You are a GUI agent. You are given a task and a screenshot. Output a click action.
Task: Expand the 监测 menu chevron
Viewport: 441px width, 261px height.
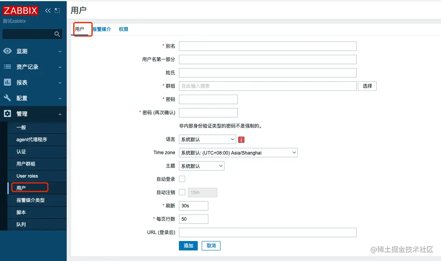pyautogui.click(x=60, y=51)
